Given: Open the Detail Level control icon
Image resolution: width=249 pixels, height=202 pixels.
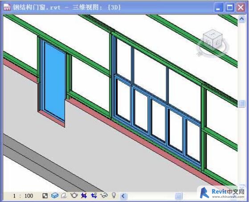Looking at the screenshot, I should tap(45, 196).
